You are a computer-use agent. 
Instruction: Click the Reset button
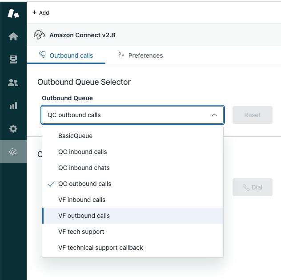[252, 115]
